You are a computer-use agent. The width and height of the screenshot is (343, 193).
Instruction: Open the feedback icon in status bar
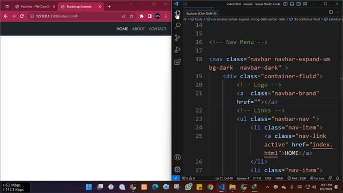(330, 179)
